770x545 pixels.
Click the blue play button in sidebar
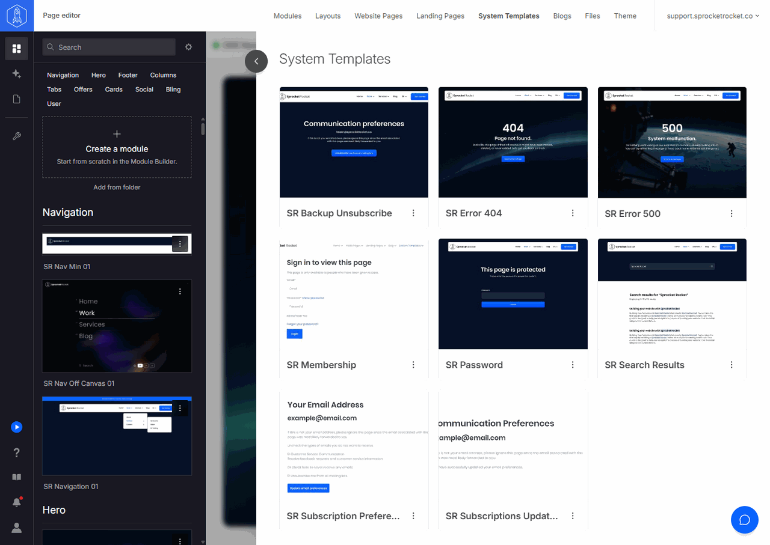[17, 427]
